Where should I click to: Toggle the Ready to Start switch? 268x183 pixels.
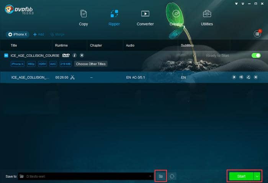[x=256, y=55]
